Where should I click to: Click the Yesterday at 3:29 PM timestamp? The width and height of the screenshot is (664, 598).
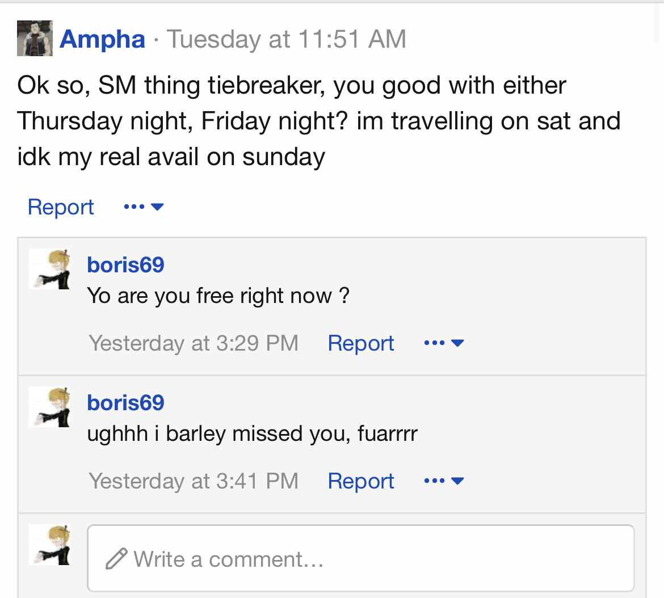pyautogui.click(x=194, y=343)
